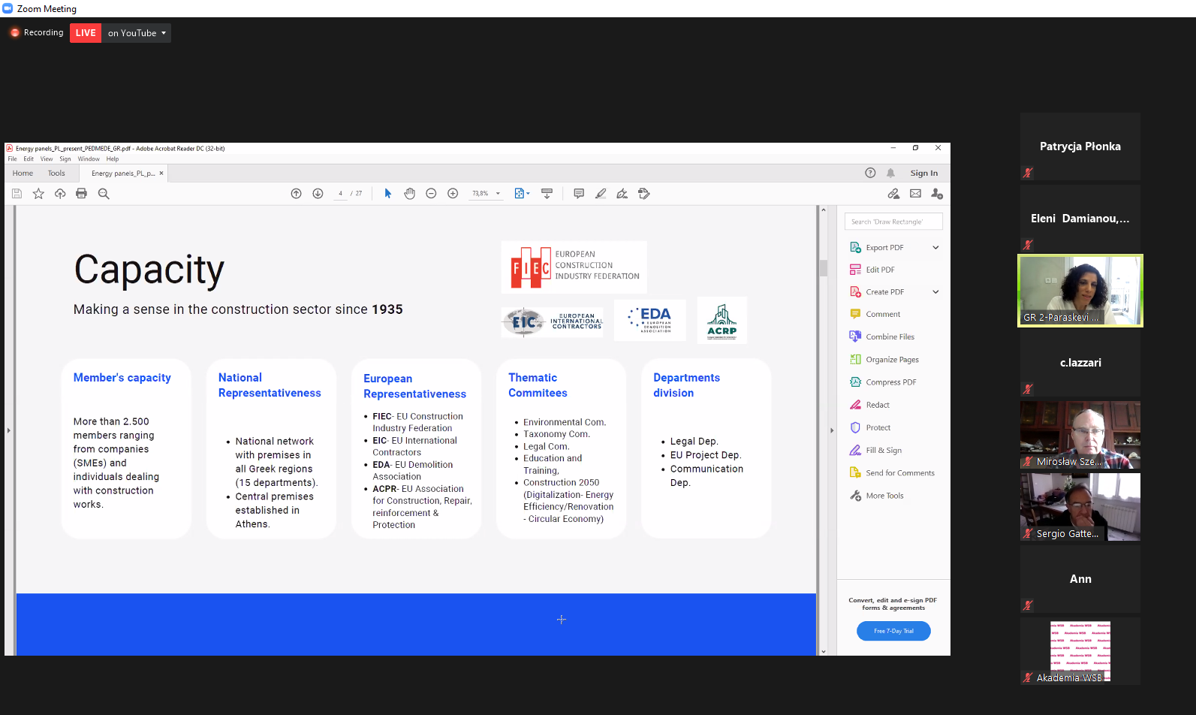Bookmark file with the star icon
The width and height of the screenshot is (1196, 715).
pos(38,194)
